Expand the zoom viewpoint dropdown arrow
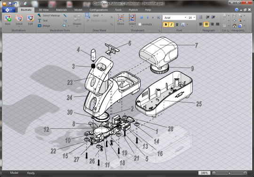This screenshot has height=177, width=254. (x=244, y=16)
